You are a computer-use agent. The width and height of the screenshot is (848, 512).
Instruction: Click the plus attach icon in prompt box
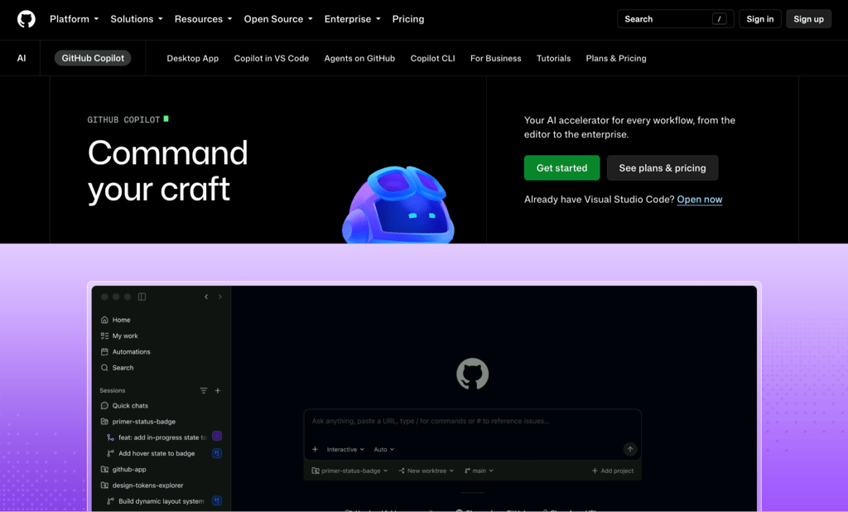(x=315, y=449)
